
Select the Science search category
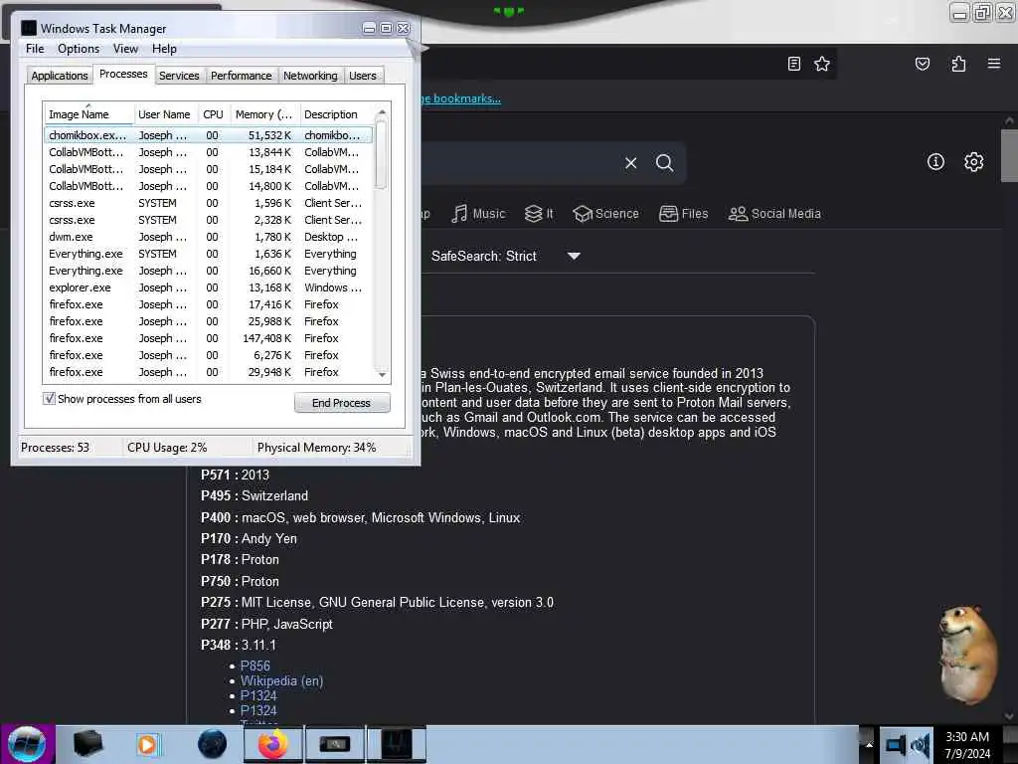tap(605, 214)
